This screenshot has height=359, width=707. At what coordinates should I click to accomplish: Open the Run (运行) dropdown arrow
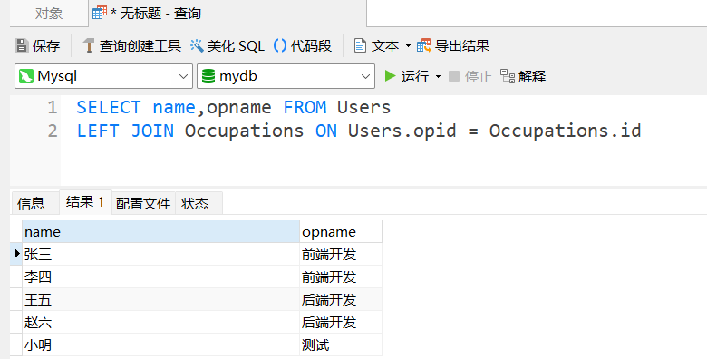point(439,77)
